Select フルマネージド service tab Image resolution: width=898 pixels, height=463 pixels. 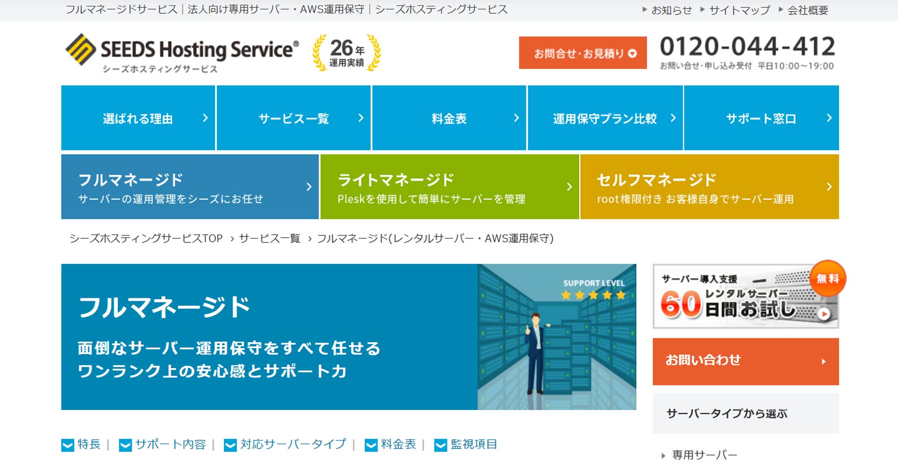point(190,187)
